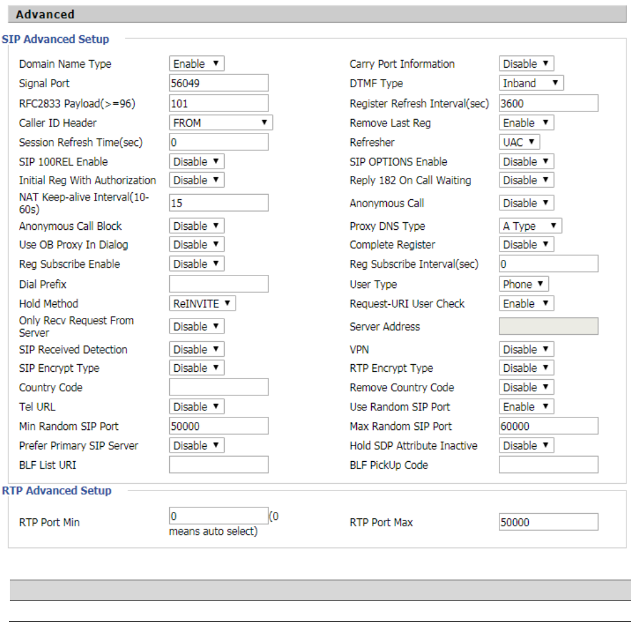Open the Remove Last Reg dropdown
The width and height of the screenshot is (631, 622).
(526, 122)
